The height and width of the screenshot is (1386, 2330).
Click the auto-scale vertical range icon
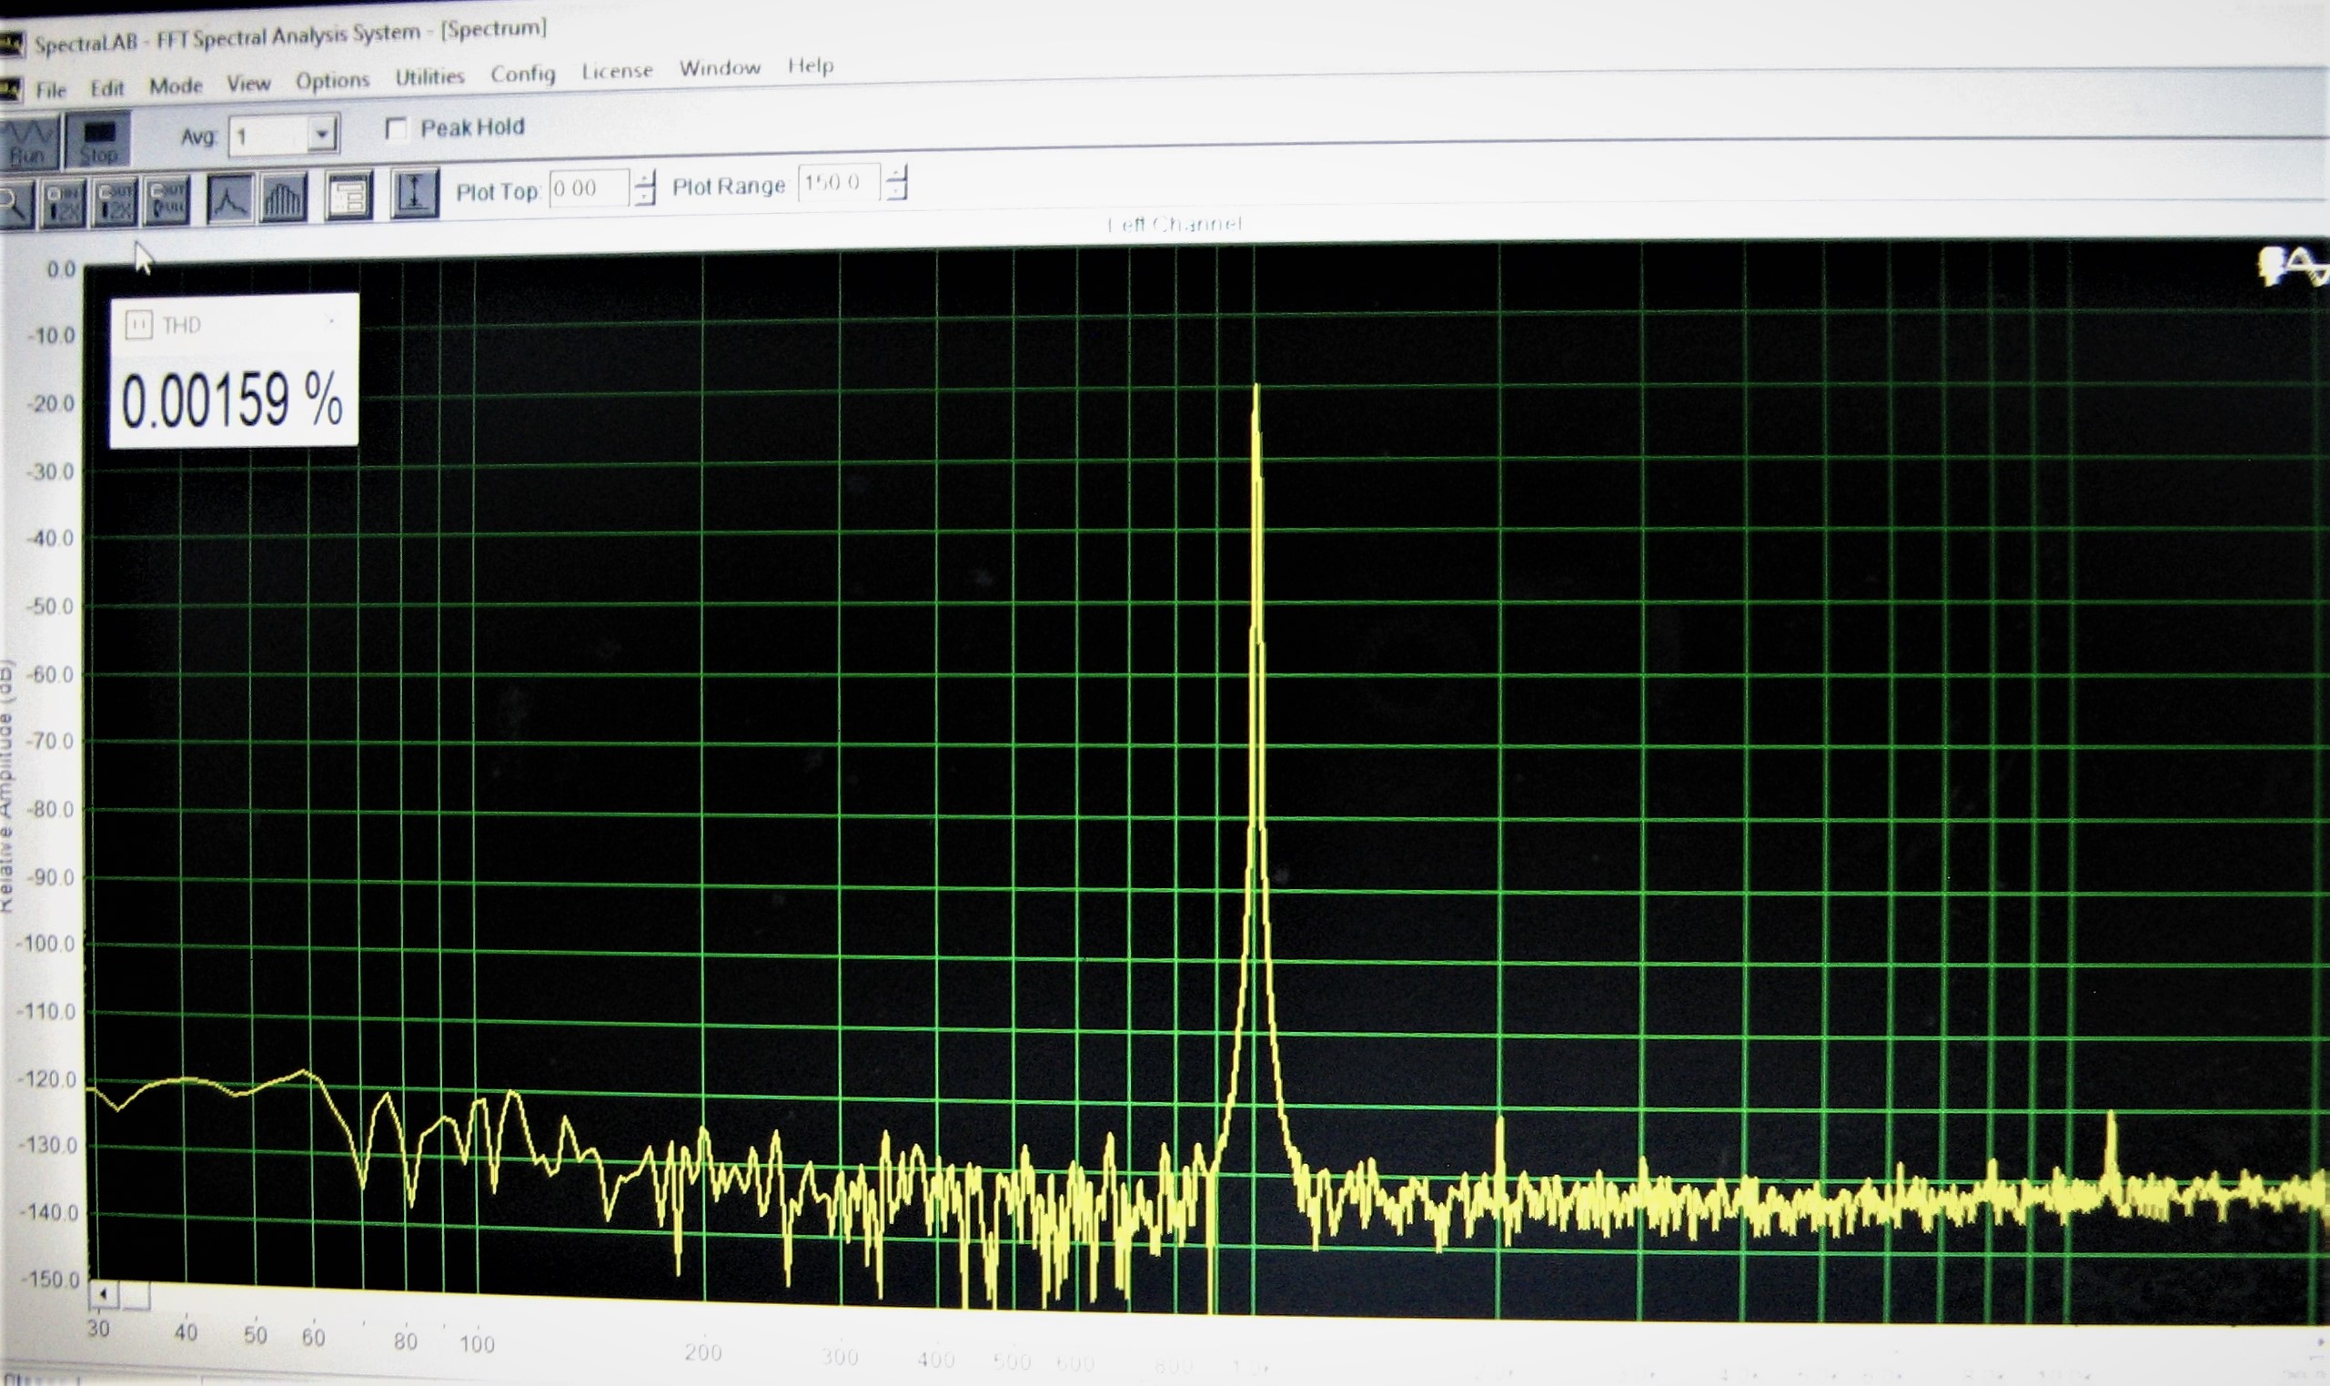[415, 193]
